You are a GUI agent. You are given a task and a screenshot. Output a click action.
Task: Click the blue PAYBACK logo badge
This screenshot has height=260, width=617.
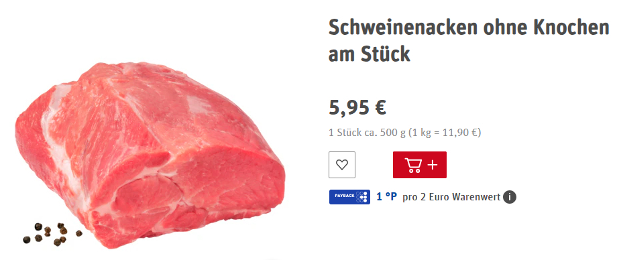[349, 196]
